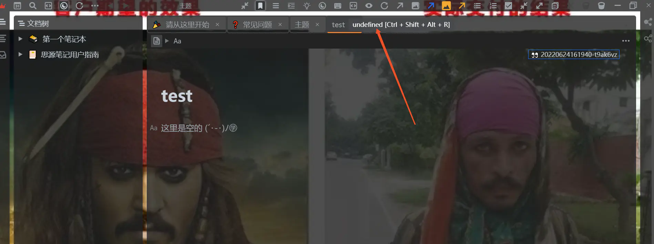Close the 主题 tab

point(317,24)
